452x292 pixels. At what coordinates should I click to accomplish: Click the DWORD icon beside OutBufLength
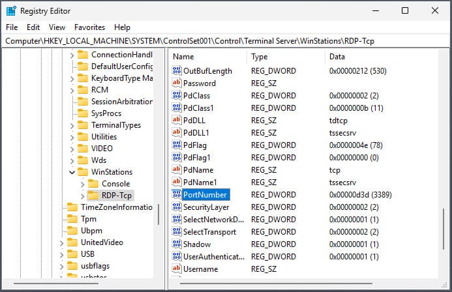pos(176,70)
